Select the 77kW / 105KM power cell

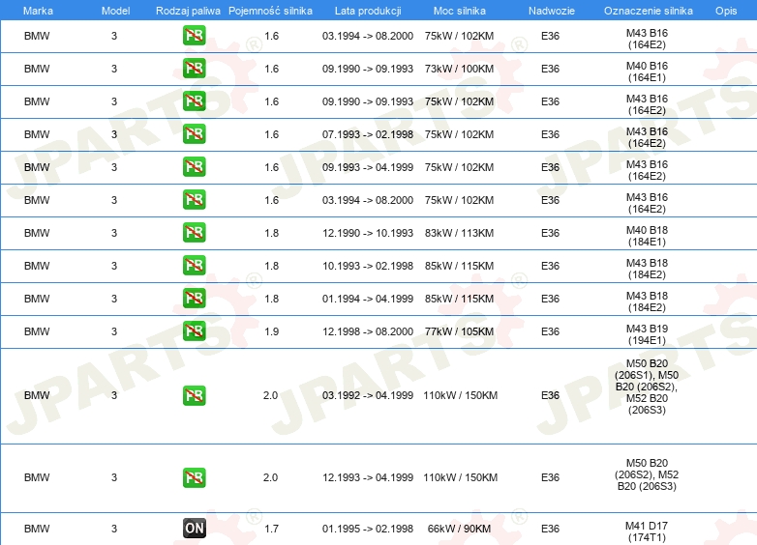[x=459, y=331]
